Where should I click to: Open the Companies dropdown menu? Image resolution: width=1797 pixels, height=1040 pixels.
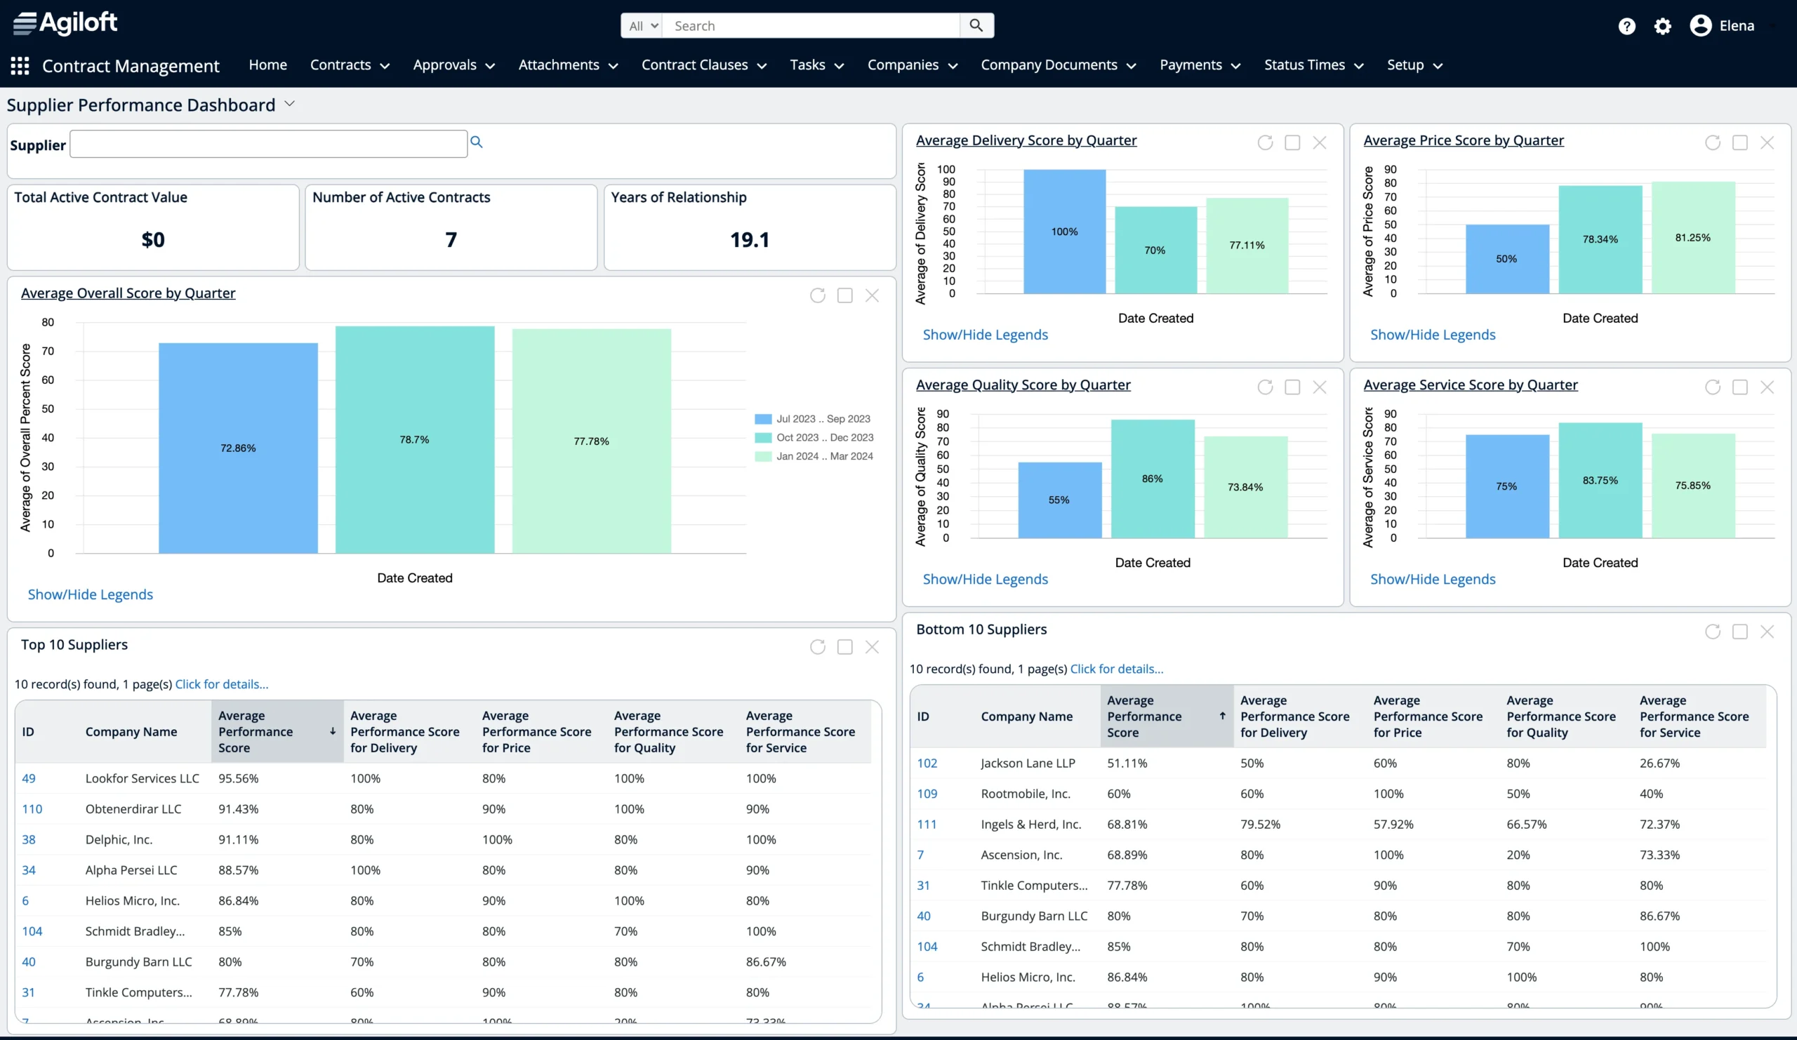pyautogui.click(x=912, y=65)
